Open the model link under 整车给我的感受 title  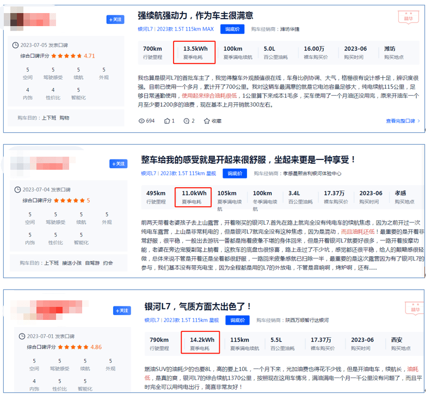pyautogui.click(x=178, y=174)
